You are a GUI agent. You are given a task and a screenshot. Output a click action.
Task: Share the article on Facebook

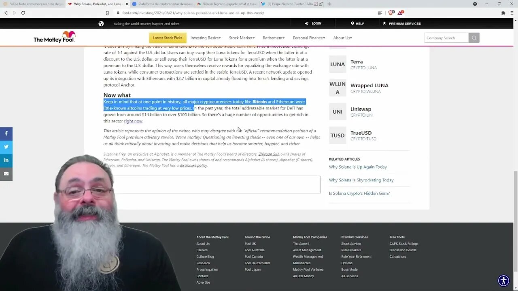click(x=6, y=133)
